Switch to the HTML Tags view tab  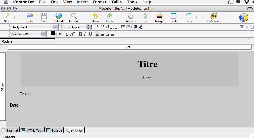pyautogui.click(x=32, y=130)
